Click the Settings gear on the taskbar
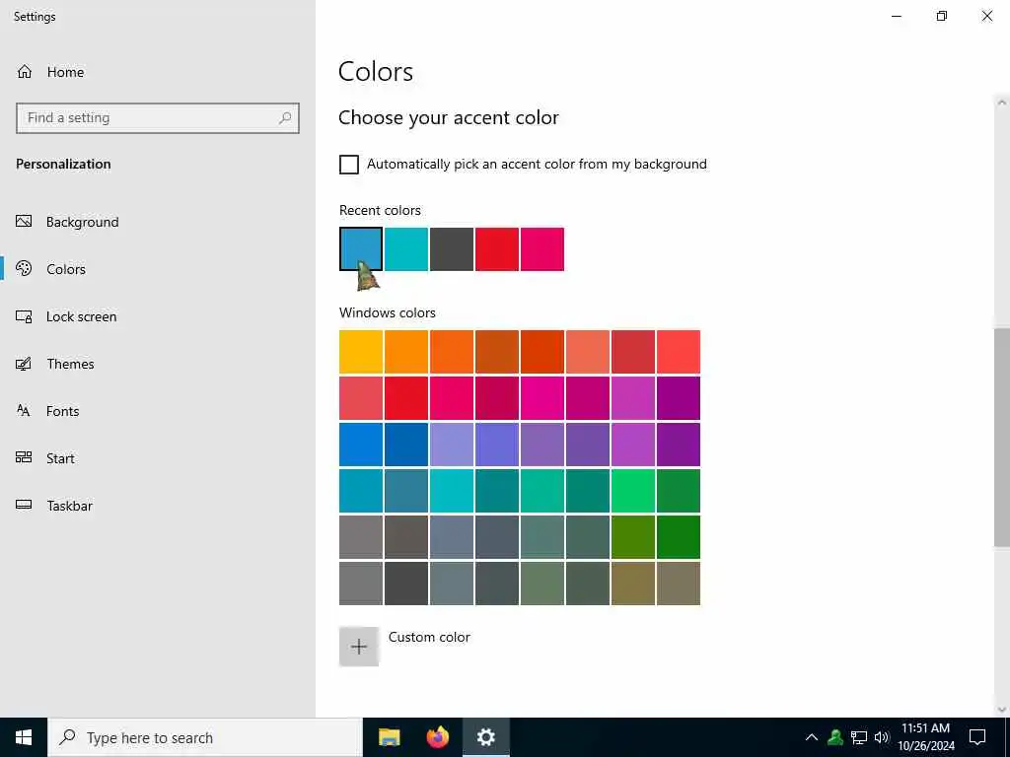This screenshot has height=757, width=1010. (485, 737)
